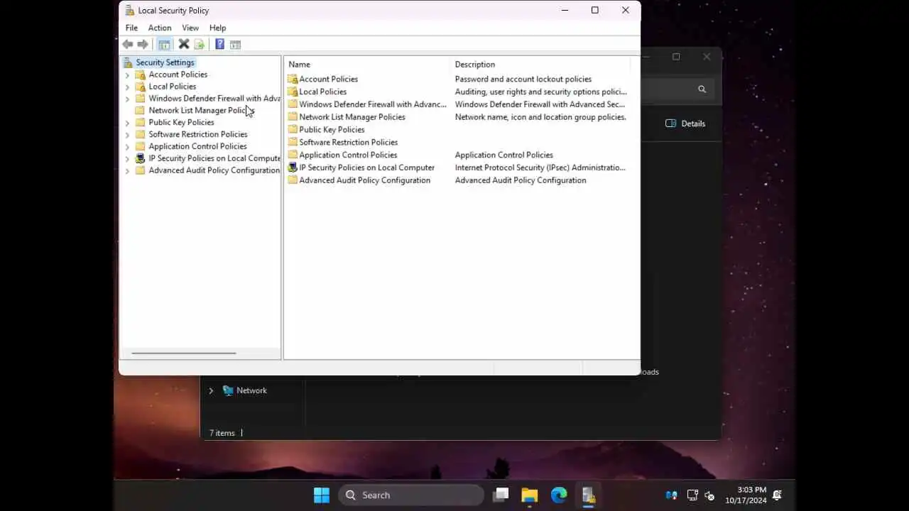Click Public Key Policies folder icon in list

click(x=293, y=129)
